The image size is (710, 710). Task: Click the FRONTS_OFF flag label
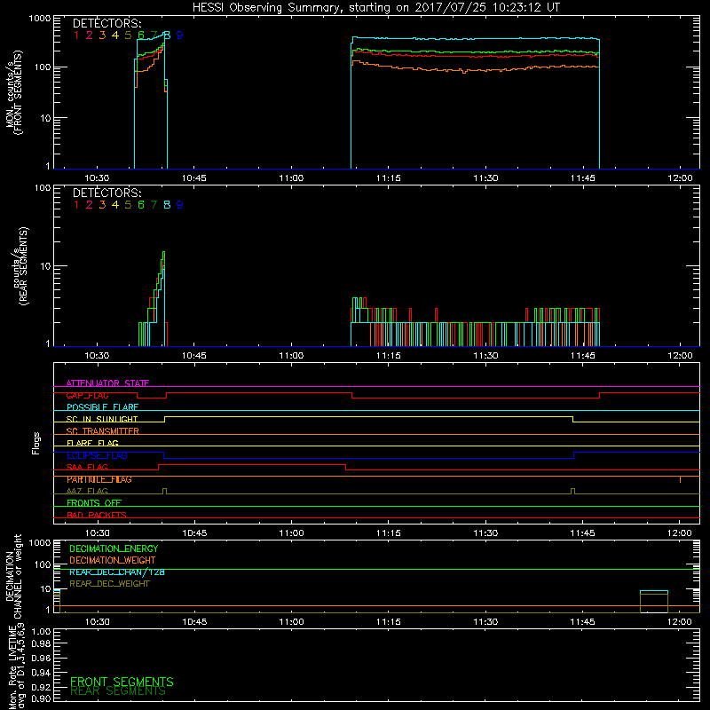click(x=94, y=503)
